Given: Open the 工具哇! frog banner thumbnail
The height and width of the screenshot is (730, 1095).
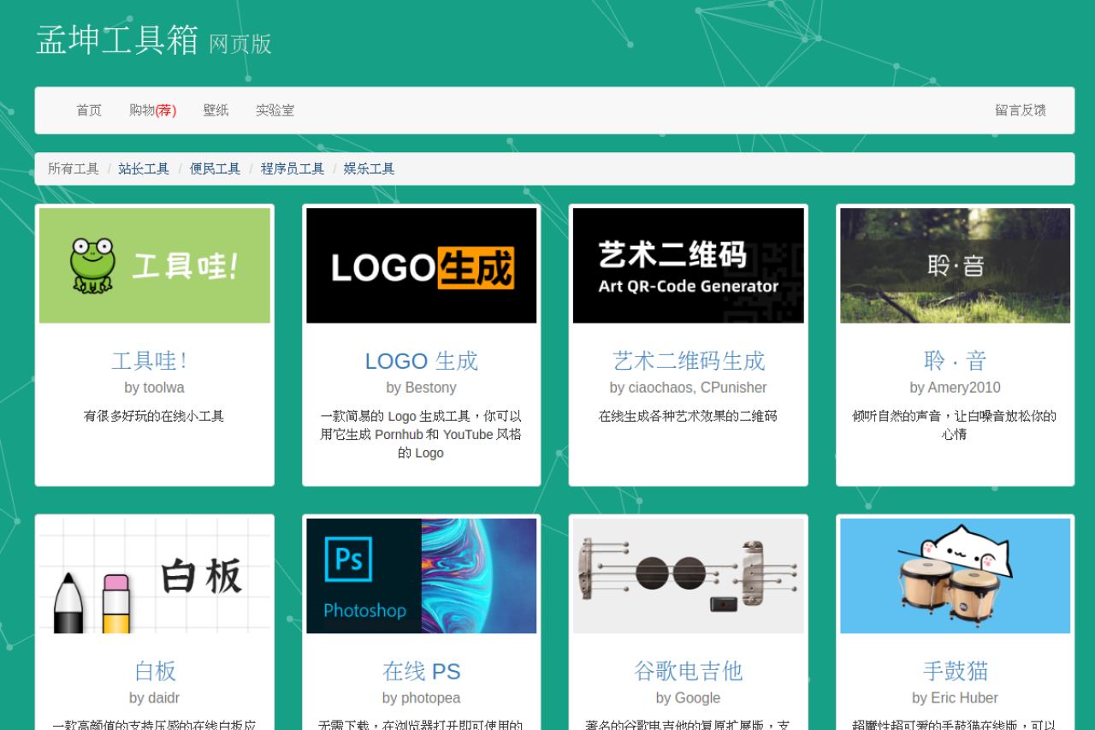Looking at the screenshot, I should click(155, 265).
